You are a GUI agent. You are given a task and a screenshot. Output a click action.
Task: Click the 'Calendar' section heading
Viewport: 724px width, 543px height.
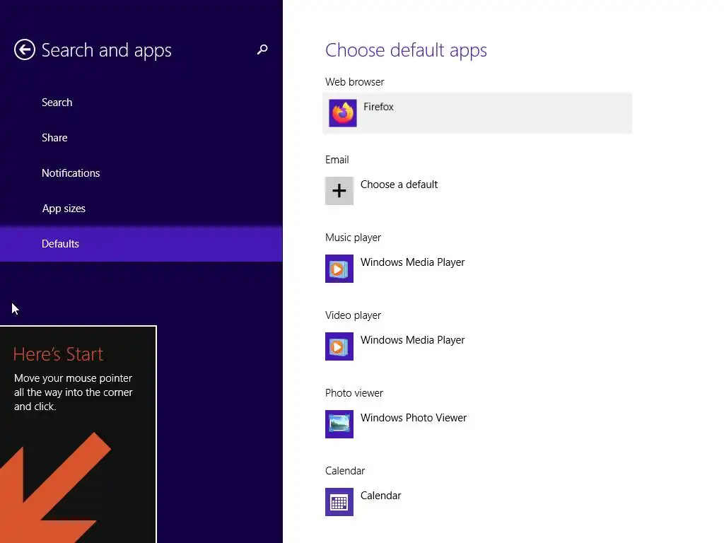[x=345, y=471]
